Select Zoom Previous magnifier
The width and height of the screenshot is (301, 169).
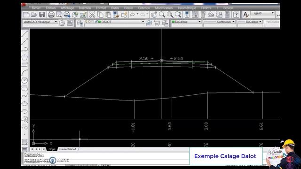tap(178, 15)
